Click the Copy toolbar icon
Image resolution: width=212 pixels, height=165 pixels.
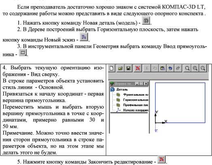pyautogui.click(x=155, y=68)
